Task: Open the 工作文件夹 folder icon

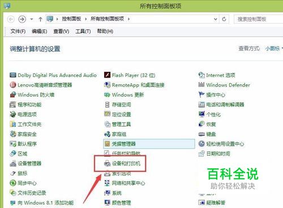Action: tap(12, 124)
